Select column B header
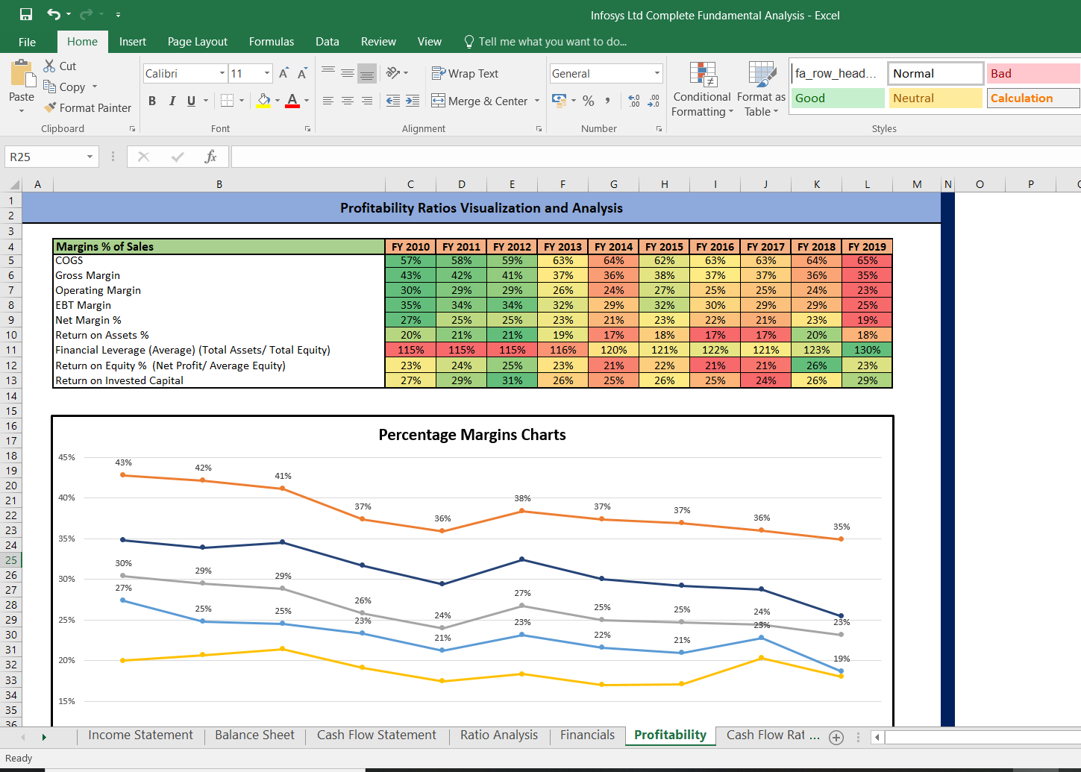This screenshot has width=1081, height=772. click(219, 184)
